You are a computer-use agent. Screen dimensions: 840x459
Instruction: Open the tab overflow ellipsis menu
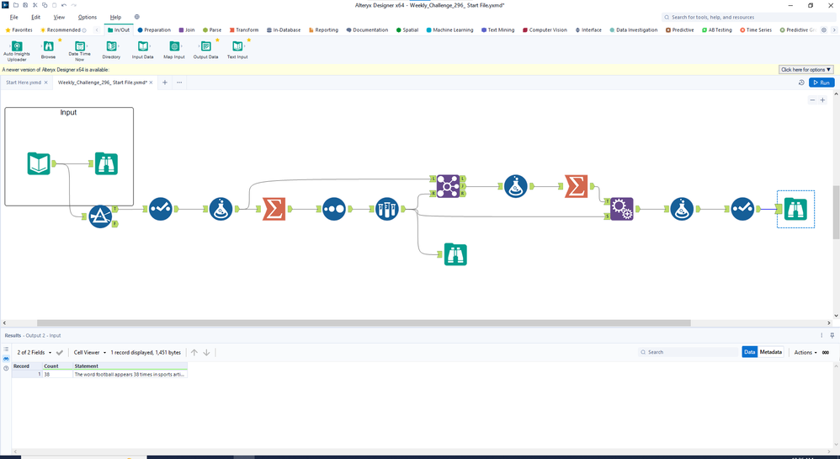pos(179,83)
